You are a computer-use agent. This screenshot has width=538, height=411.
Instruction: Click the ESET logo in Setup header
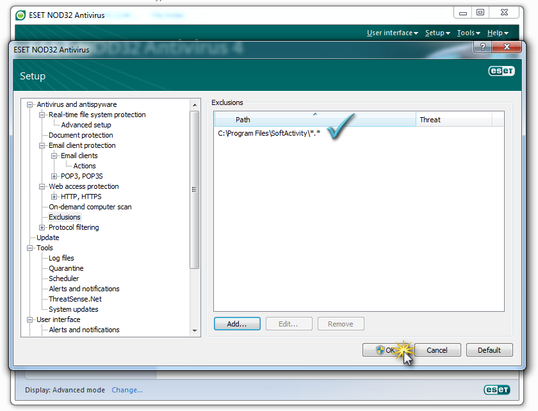point(501,70)
